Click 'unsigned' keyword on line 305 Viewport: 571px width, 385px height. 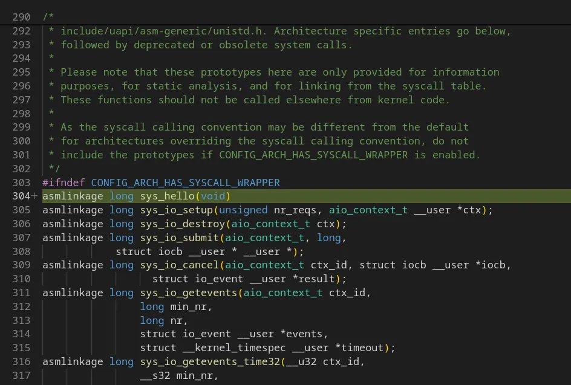point(243,210)
